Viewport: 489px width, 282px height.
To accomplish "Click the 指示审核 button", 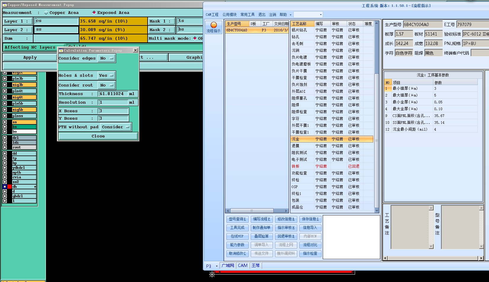I will pyautogui.click(x=286, y=228).
